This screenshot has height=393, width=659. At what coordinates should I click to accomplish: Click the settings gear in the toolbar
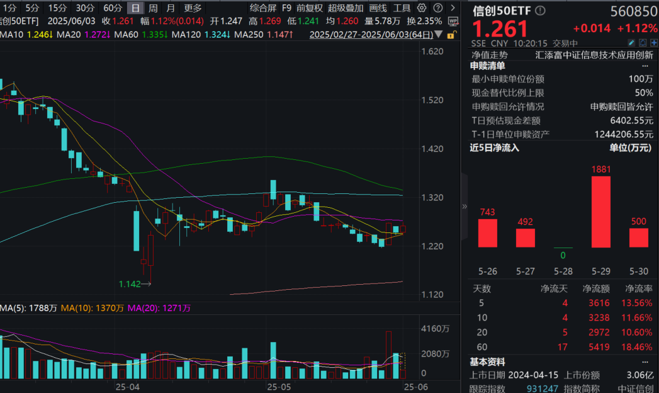pyautogui.click(x=422, y=8)
